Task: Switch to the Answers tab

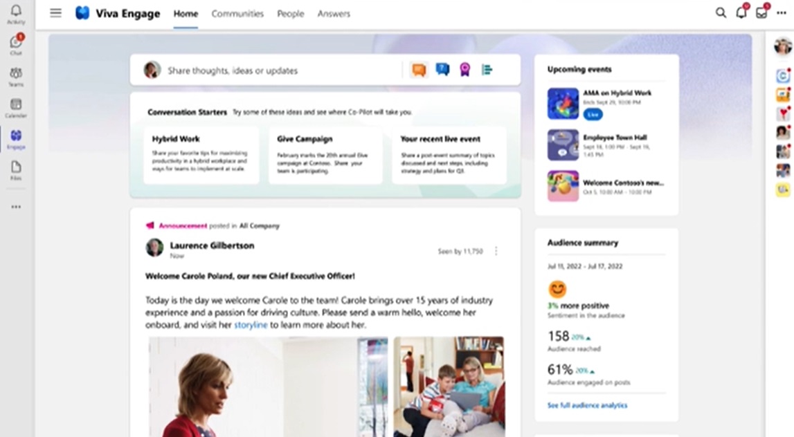Action: click(x=334, y=14)
